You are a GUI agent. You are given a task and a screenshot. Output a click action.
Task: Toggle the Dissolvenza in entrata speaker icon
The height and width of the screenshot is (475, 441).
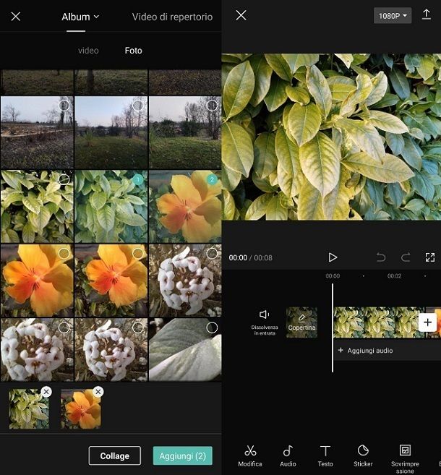(x=265, y=315)
